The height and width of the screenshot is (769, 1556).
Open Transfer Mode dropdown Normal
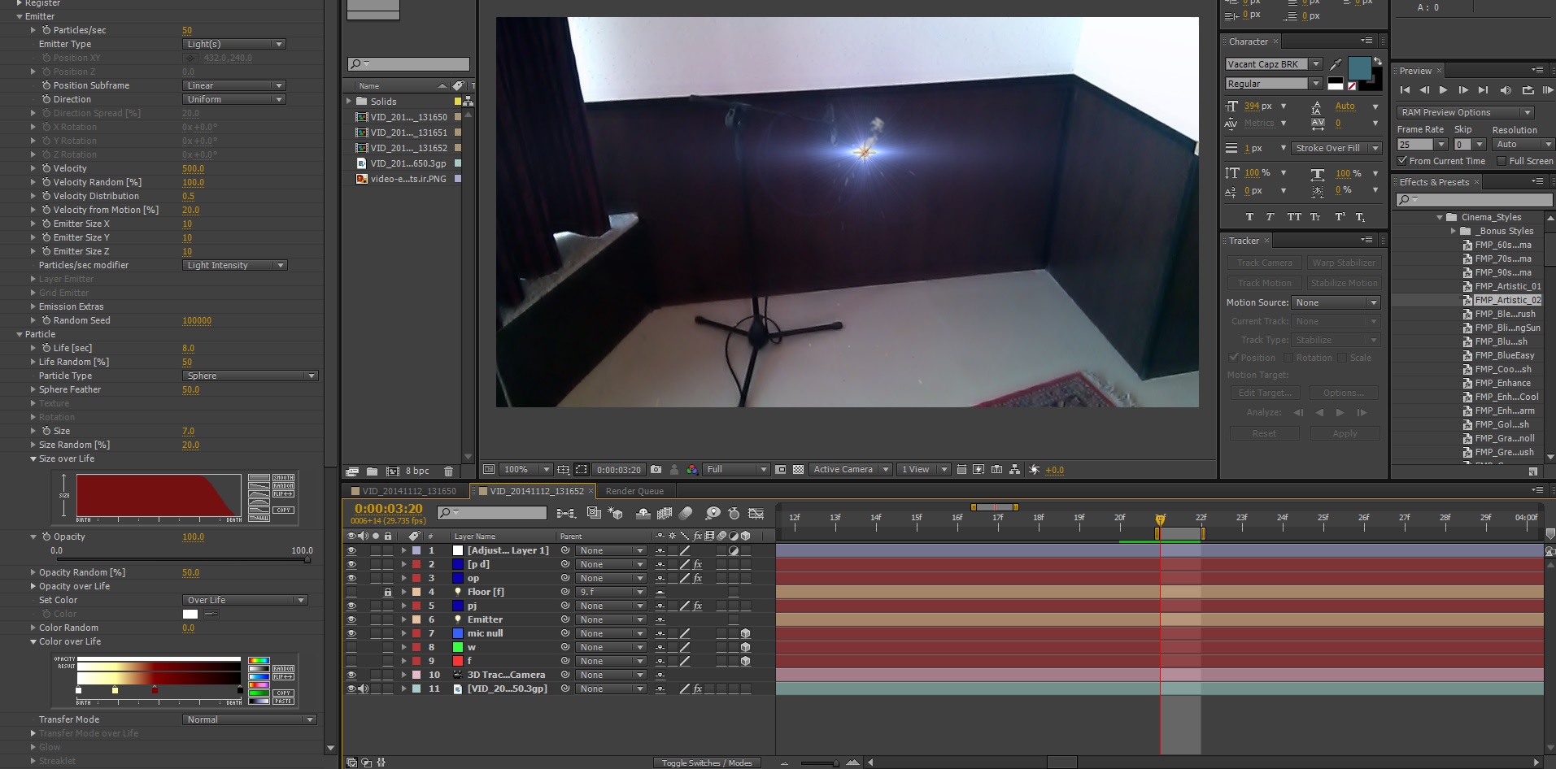click(249, 719)
